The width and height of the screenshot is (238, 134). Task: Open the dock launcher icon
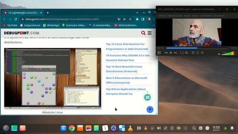(x=6, y=128)
